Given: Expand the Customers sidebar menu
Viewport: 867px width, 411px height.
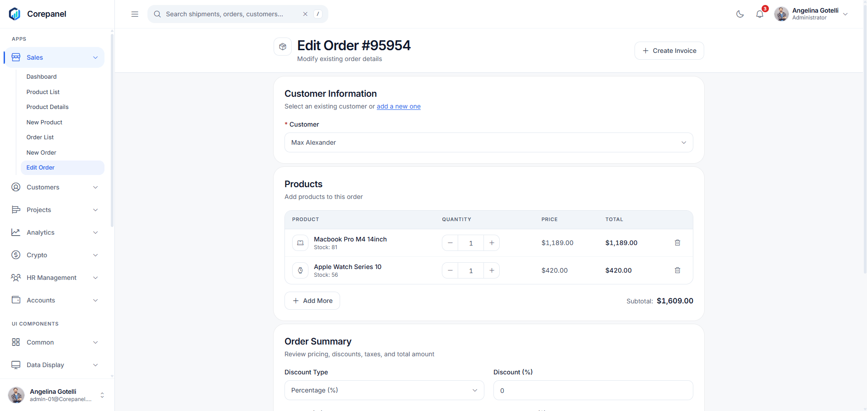Looking at the screenshot, I should tap(54, 187).
